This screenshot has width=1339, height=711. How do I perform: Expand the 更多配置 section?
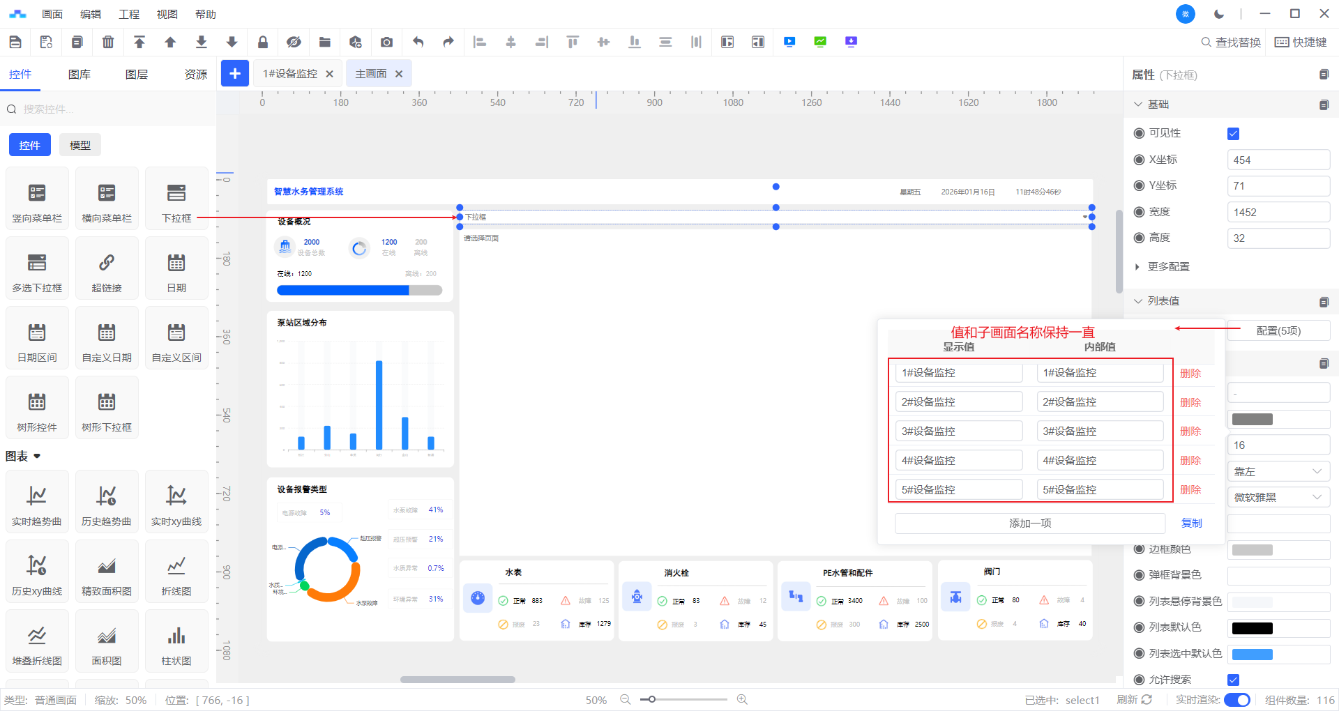(x=1168, y=267)
